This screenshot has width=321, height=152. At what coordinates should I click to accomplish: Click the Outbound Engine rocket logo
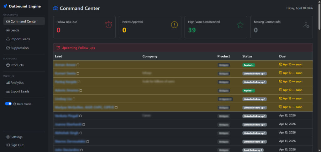point(5,6)
